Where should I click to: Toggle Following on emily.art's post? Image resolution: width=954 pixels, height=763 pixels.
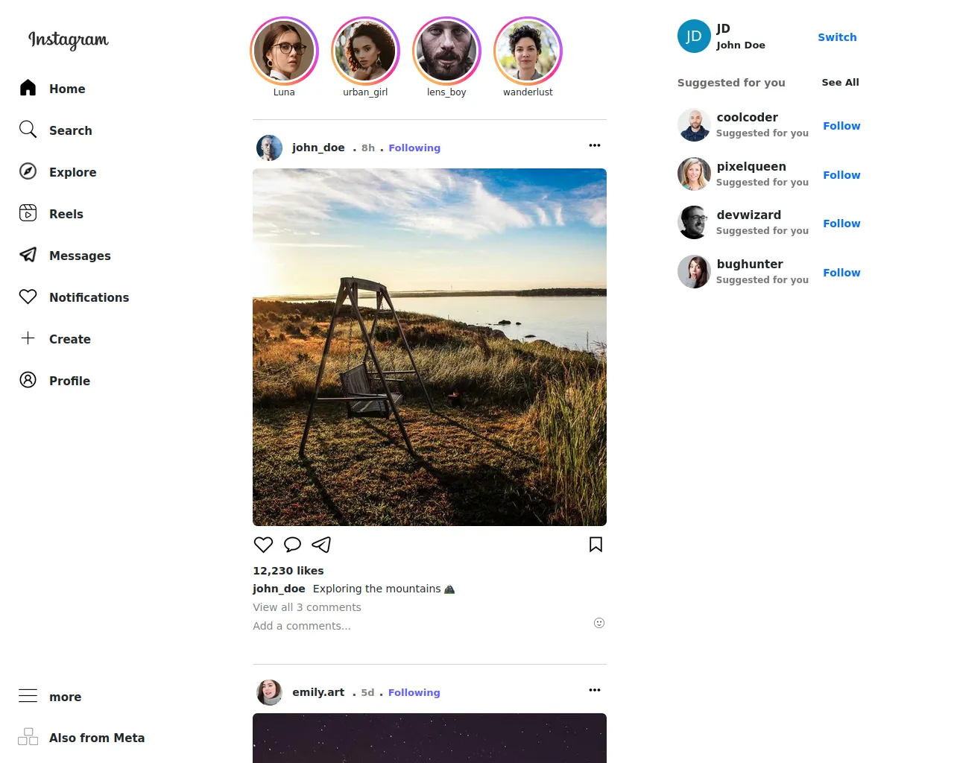(414, 692)
